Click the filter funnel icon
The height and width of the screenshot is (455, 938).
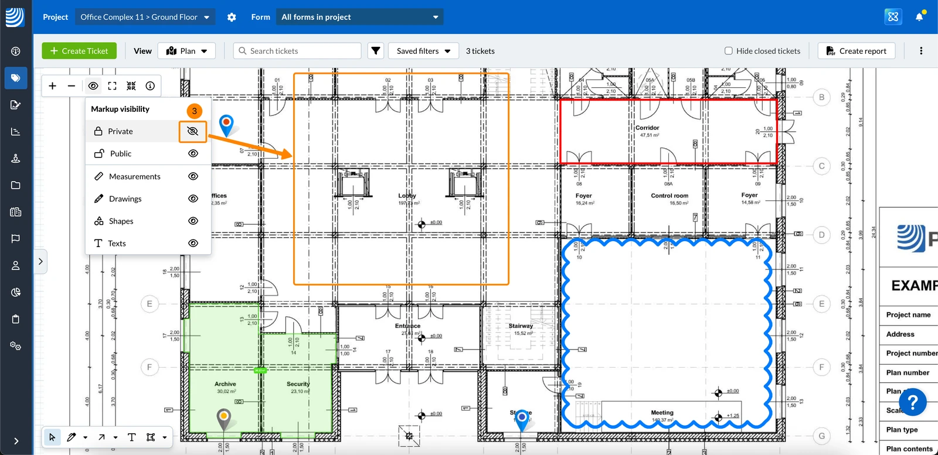click(376, 51)
